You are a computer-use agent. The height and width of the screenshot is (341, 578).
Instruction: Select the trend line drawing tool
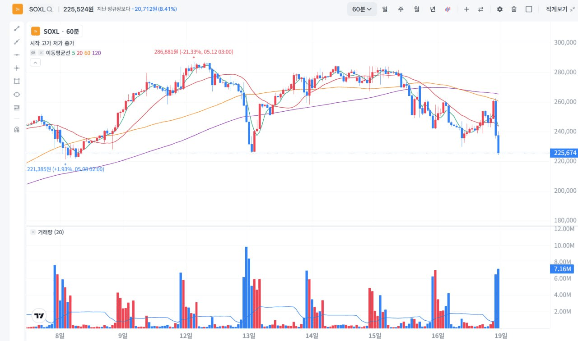[17, 28]
